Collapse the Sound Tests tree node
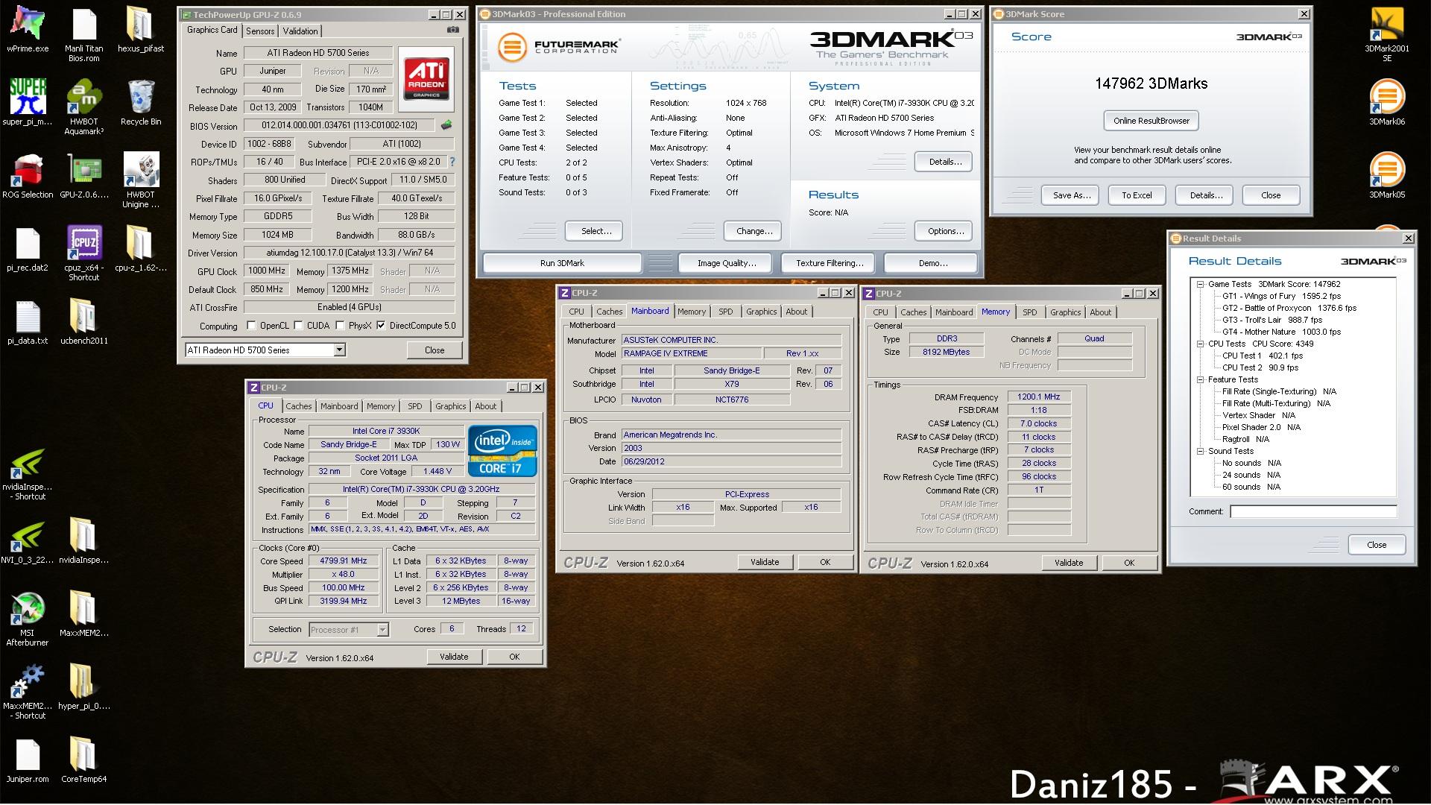 (x=1200, y=451)
